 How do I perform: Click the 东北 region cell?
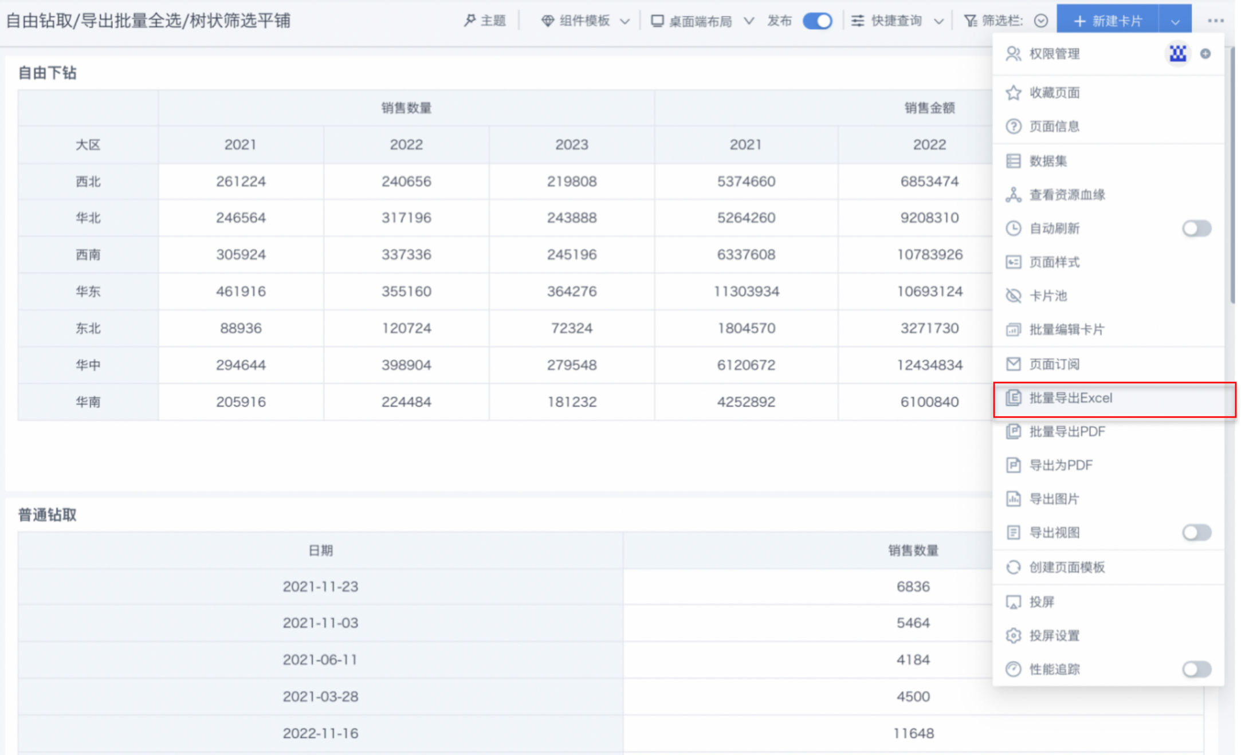[x=88, y=328]
